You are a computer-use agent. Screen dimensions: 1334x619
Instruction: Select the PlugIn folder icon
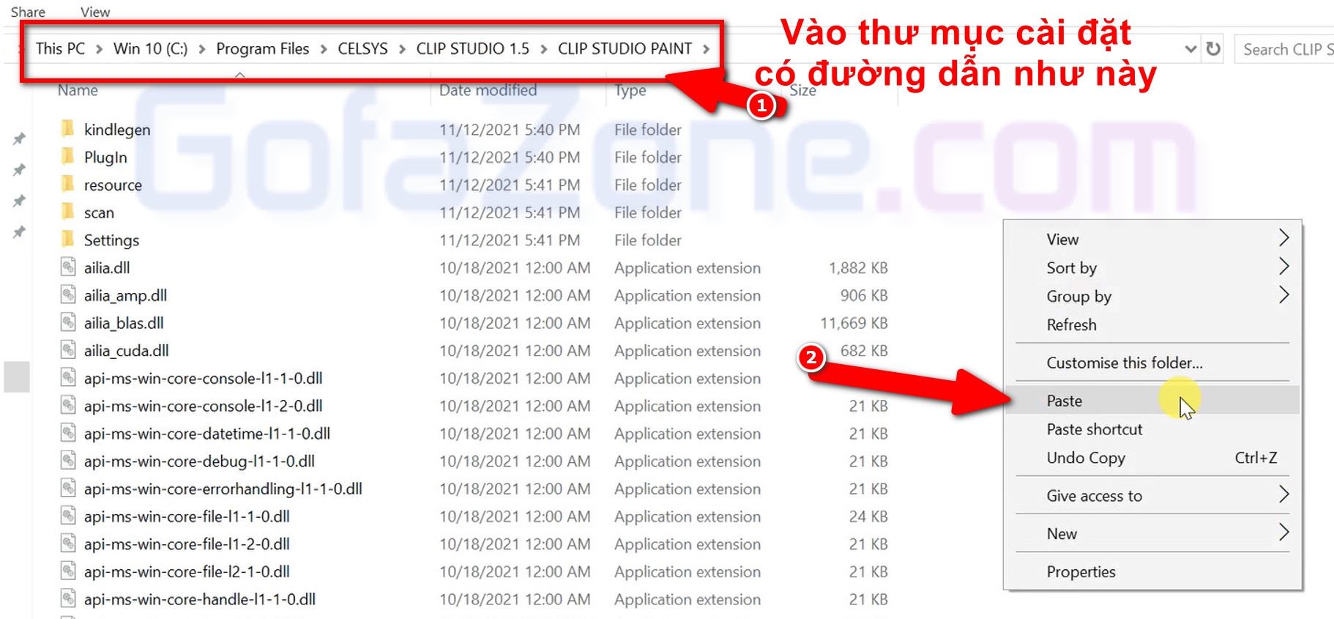coord(67,157)
